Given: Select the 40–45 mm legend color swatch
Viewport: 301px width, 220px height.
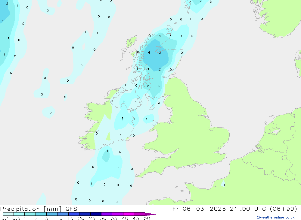Looking at the screenshot, I should click(x=129, y=214).
